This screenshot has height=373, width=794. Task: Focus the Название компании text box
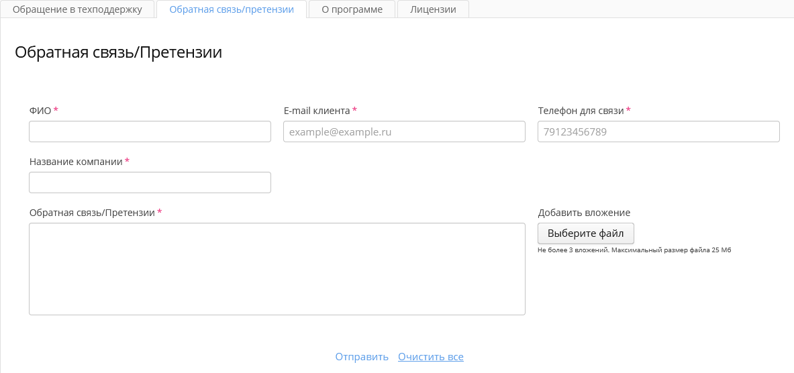150,182
